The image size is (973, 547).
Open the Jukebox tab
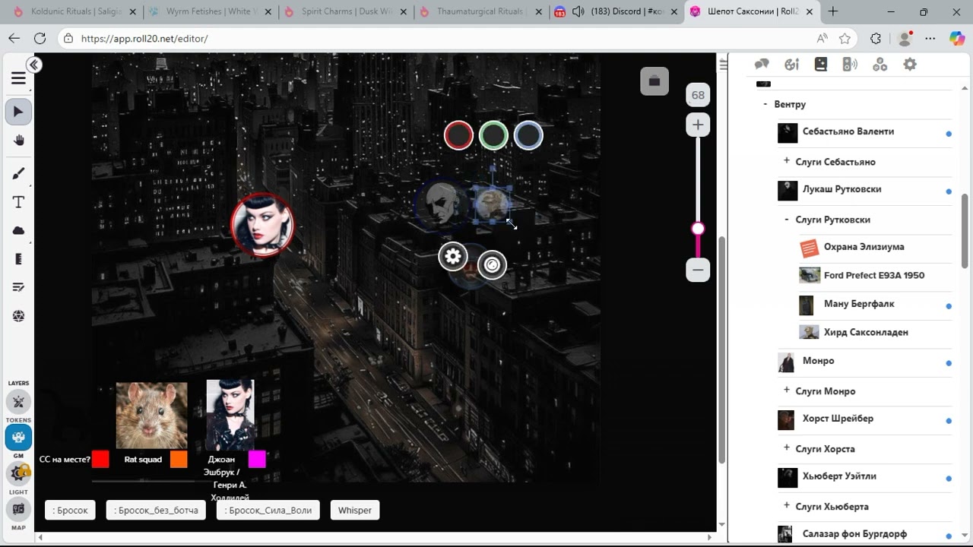850,65
